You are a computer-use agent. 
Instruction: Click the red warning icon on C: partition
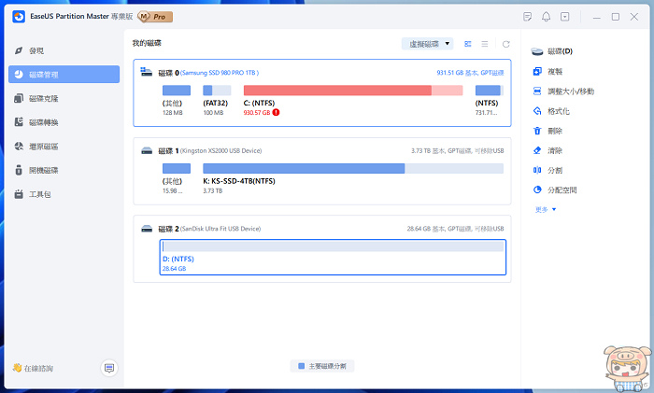click(277, 113)
